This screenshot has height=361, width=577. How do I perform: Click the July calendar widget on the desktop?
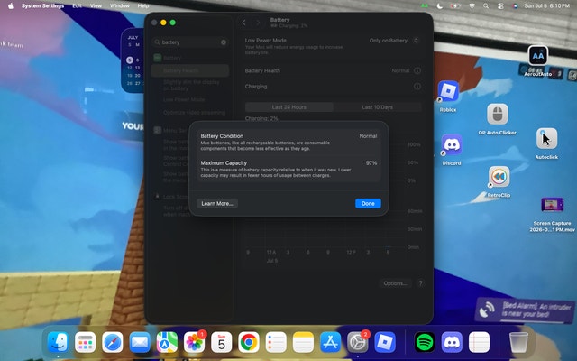tap(133, 60)
